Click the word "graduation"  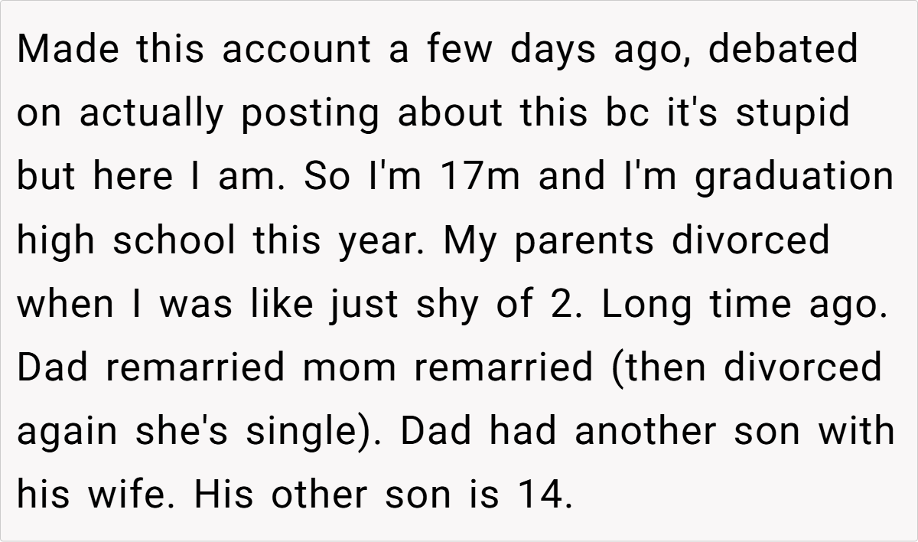795,178
